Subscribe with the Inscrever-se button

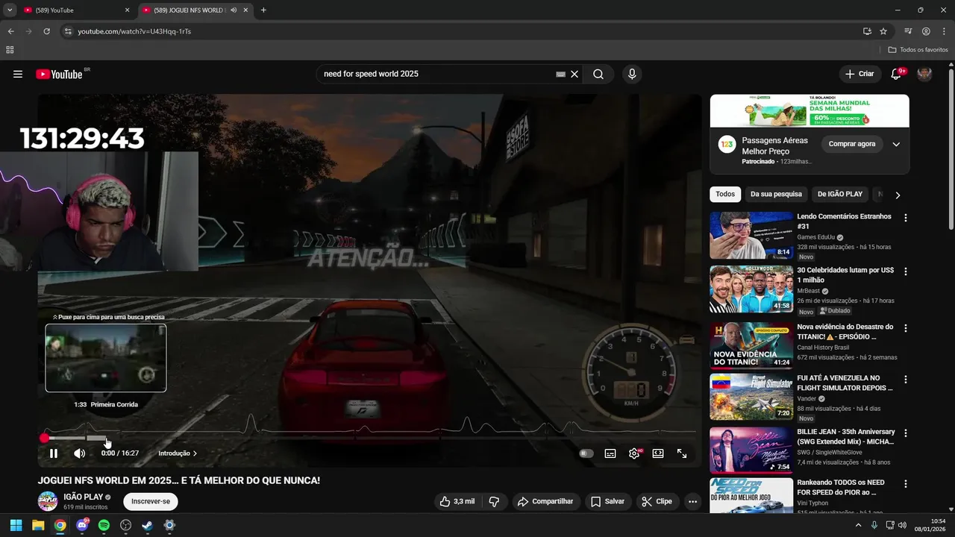pyautogui.click(x=151, y=501)
